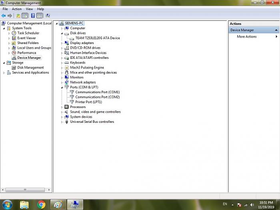Viewport: 280px width, 210px height.
Task: Select Computer Management (Local) root
Action: coord(29,23)
